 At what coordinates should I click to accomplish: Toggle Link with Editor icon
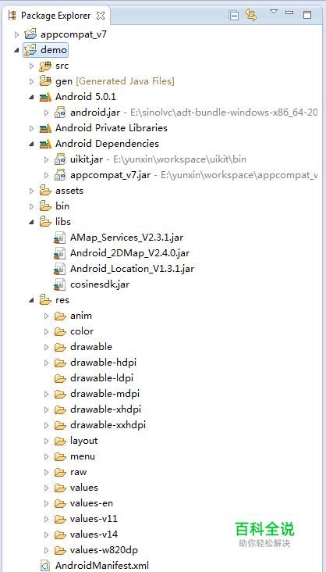(x=251, y=15)
